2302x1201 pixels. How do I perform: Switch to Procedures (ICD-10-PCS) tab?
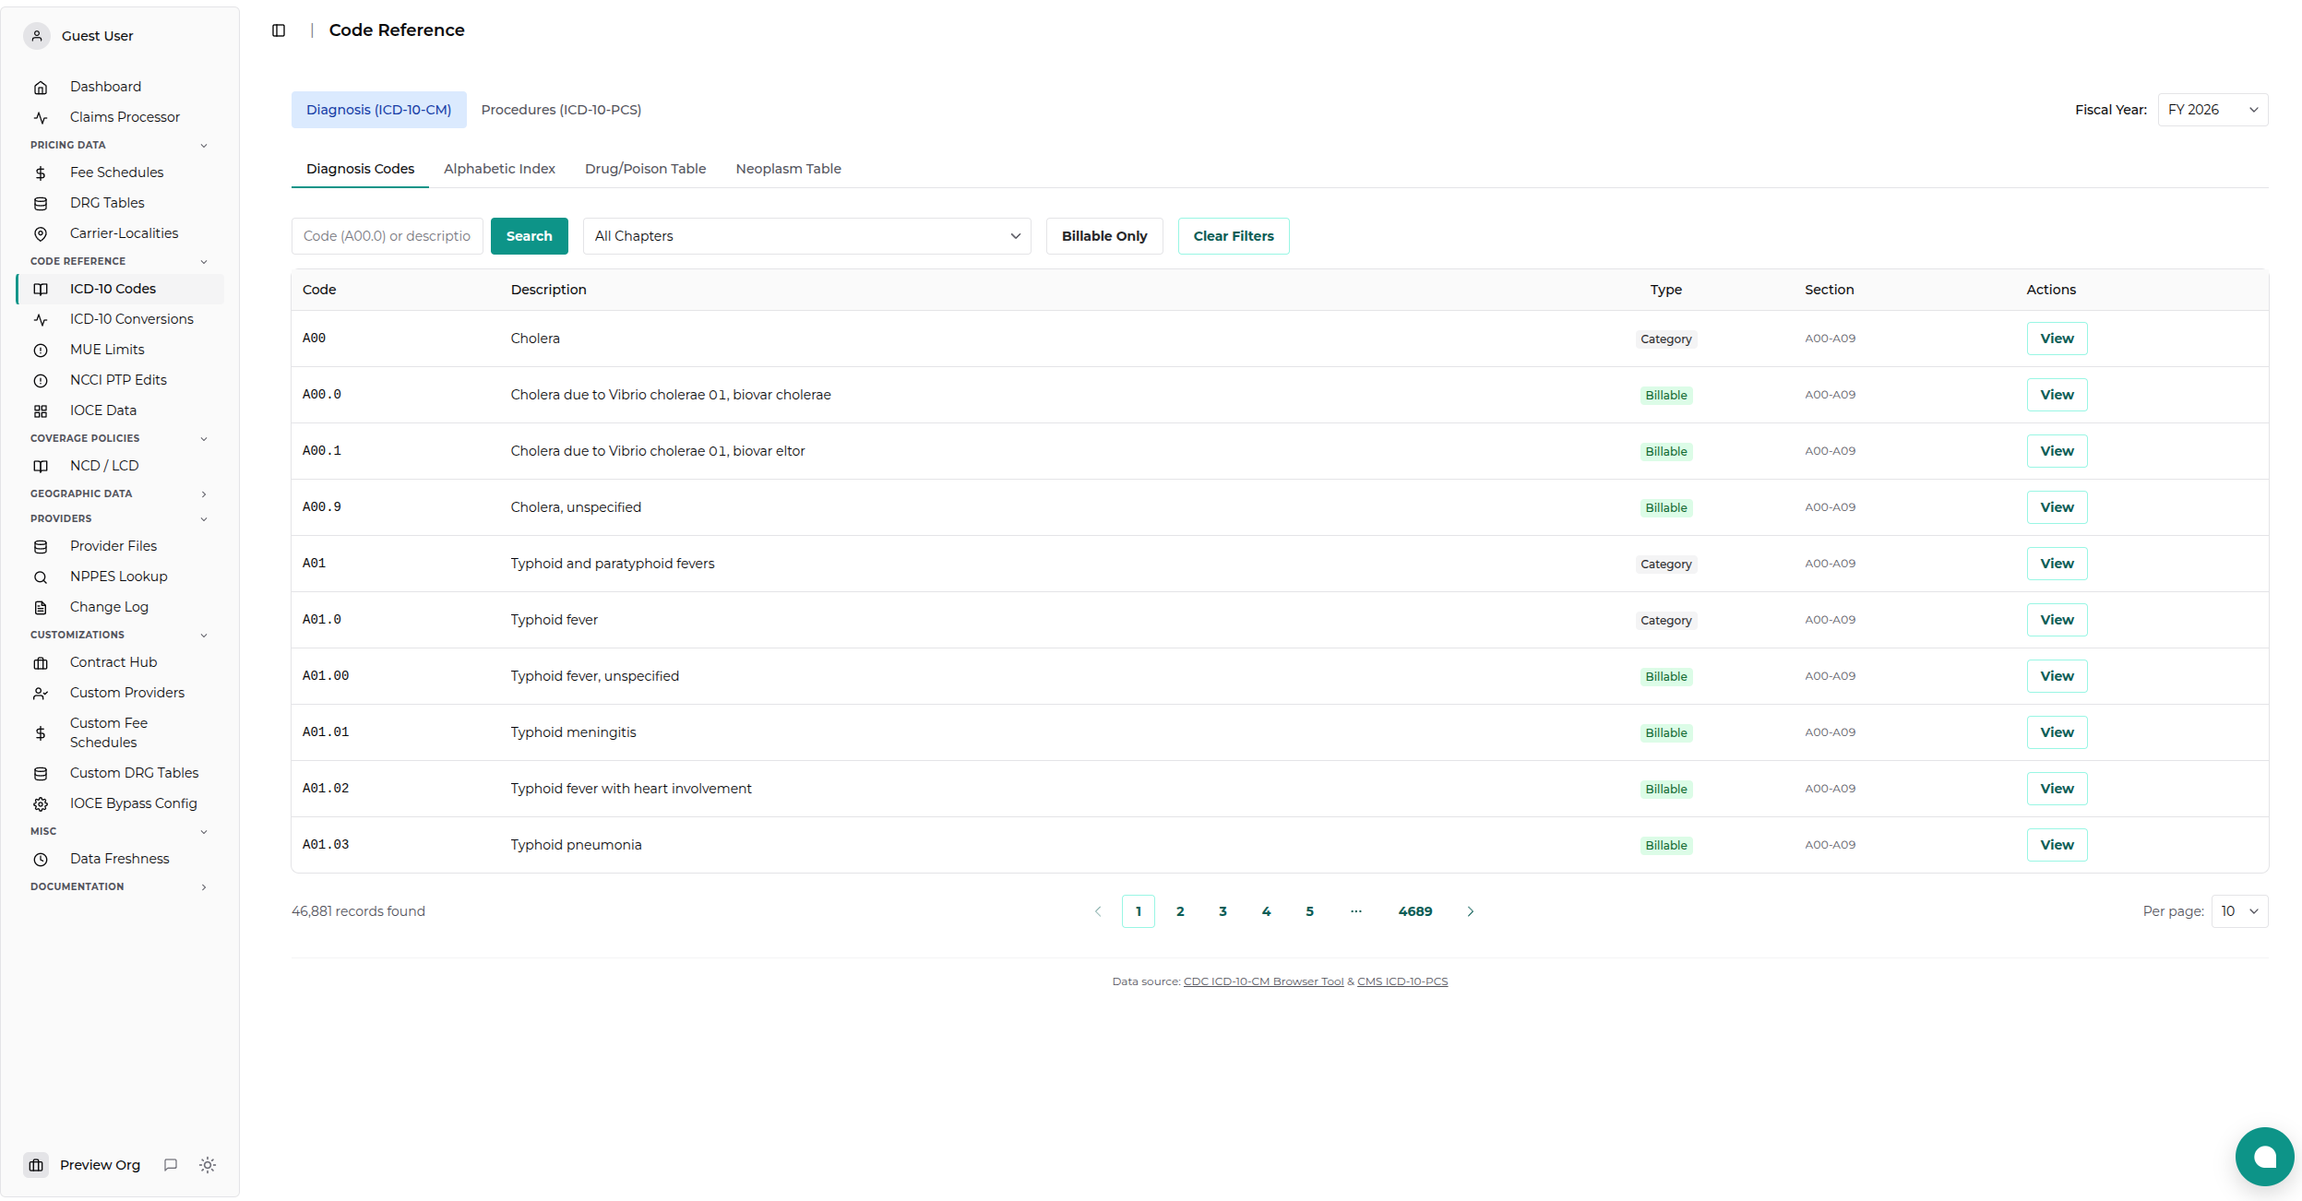pyautogui.click(x=561, y=110)
